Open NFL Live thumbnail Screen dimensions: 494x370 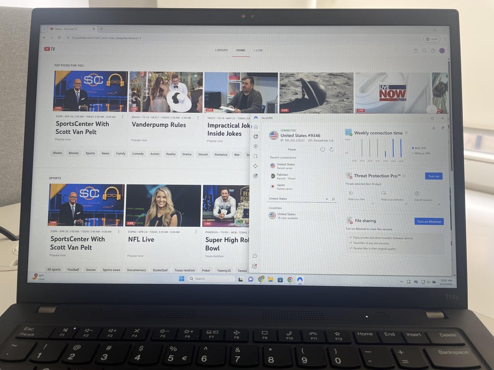[x=163, y=205]
